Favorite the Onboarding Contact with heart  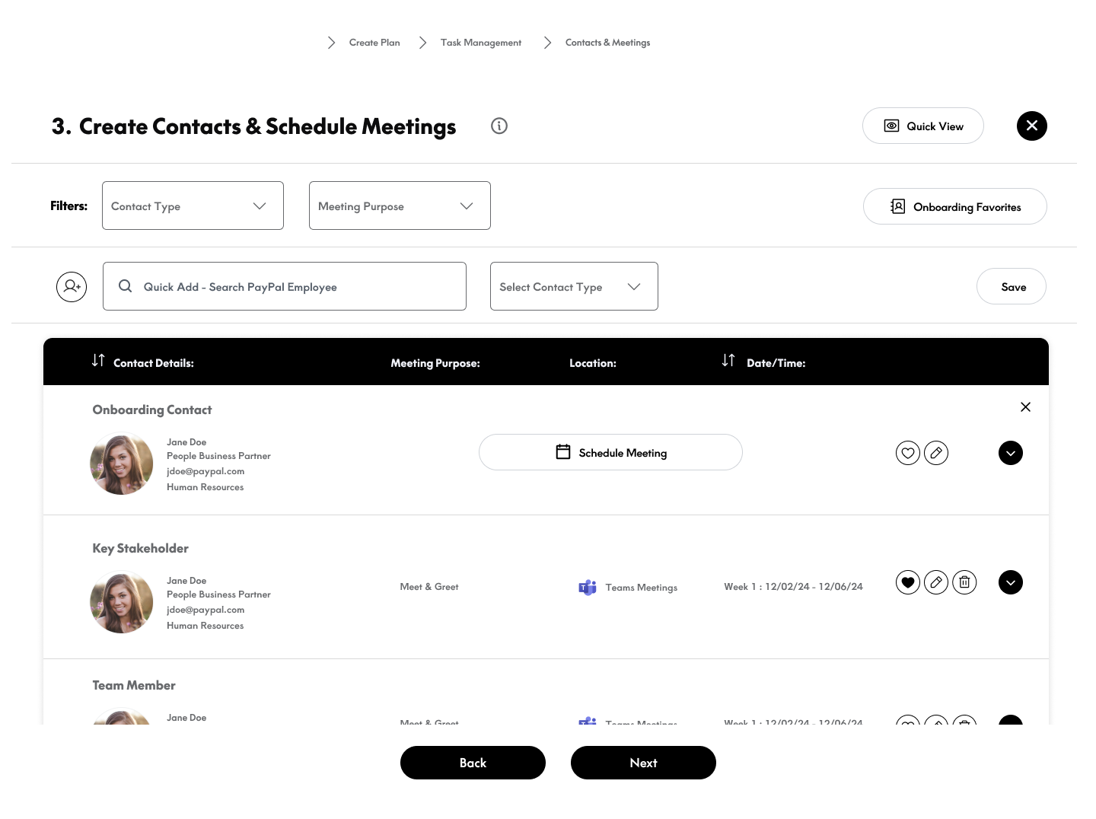(908, 453)
